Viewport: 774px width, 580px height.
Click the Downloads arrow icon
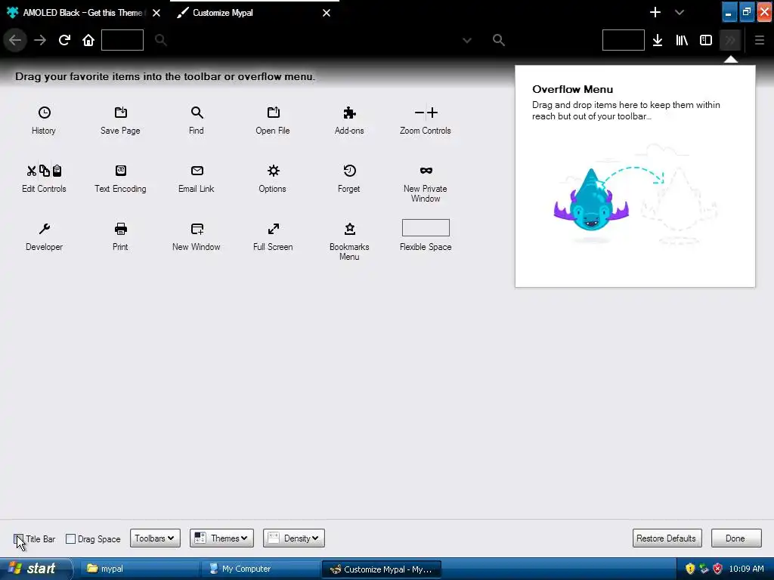point(658,40)
